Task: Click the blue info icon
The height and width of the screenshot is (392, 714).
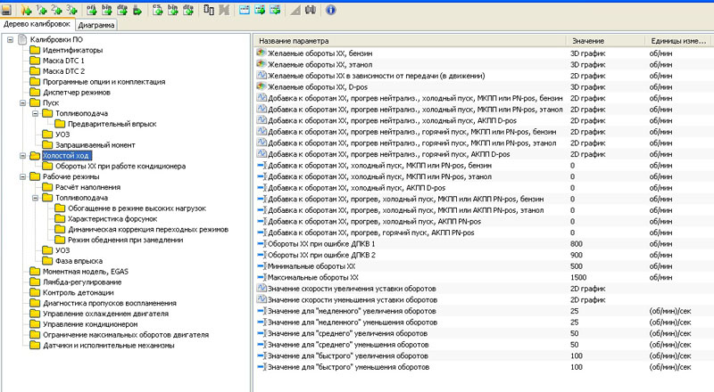Action: tap(332, 12)
